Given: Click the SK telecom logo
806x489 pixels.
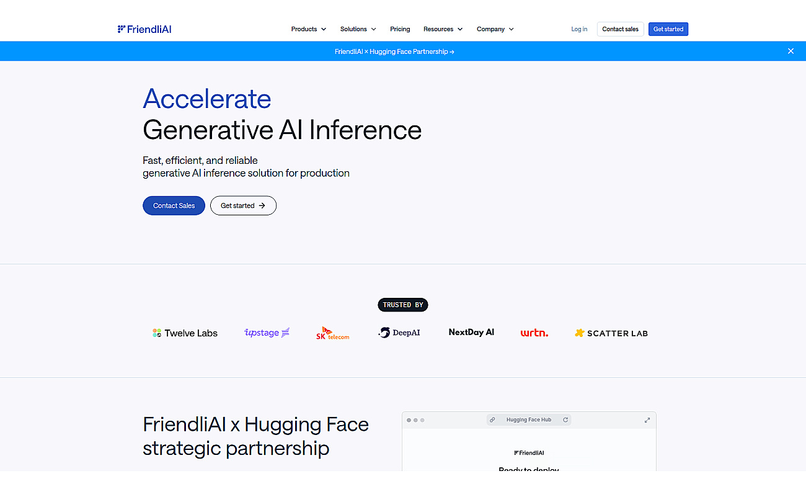Looking at the screenshot, I should (x=332, y=333).
